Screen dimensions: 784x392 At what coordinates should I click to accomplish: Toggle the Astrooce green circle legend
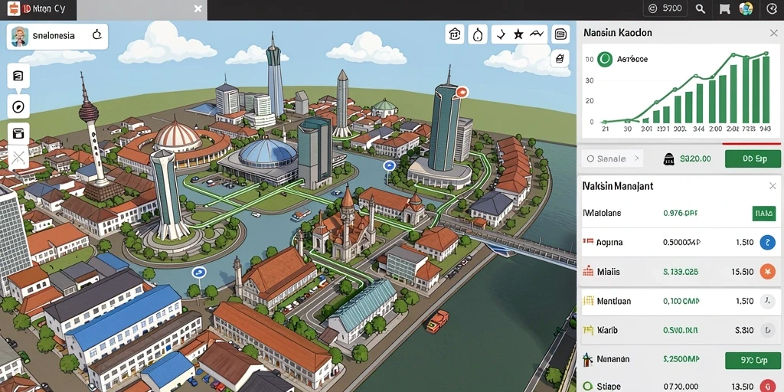[605, 59]
